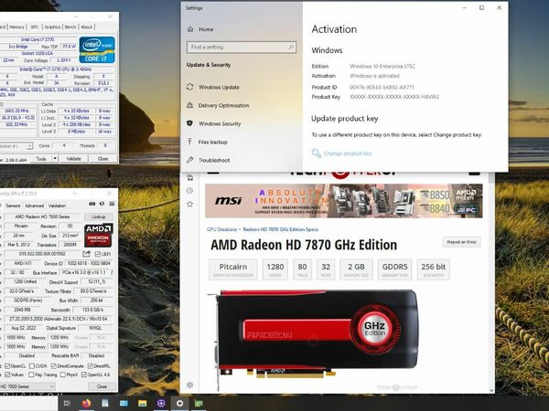Click the browser sidebar bookmarks star icon
The image size is (549, 411).
(189, 204)
